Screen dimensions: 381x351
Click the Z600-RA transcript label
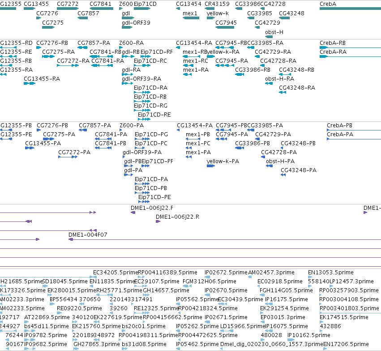coord(131,43)
